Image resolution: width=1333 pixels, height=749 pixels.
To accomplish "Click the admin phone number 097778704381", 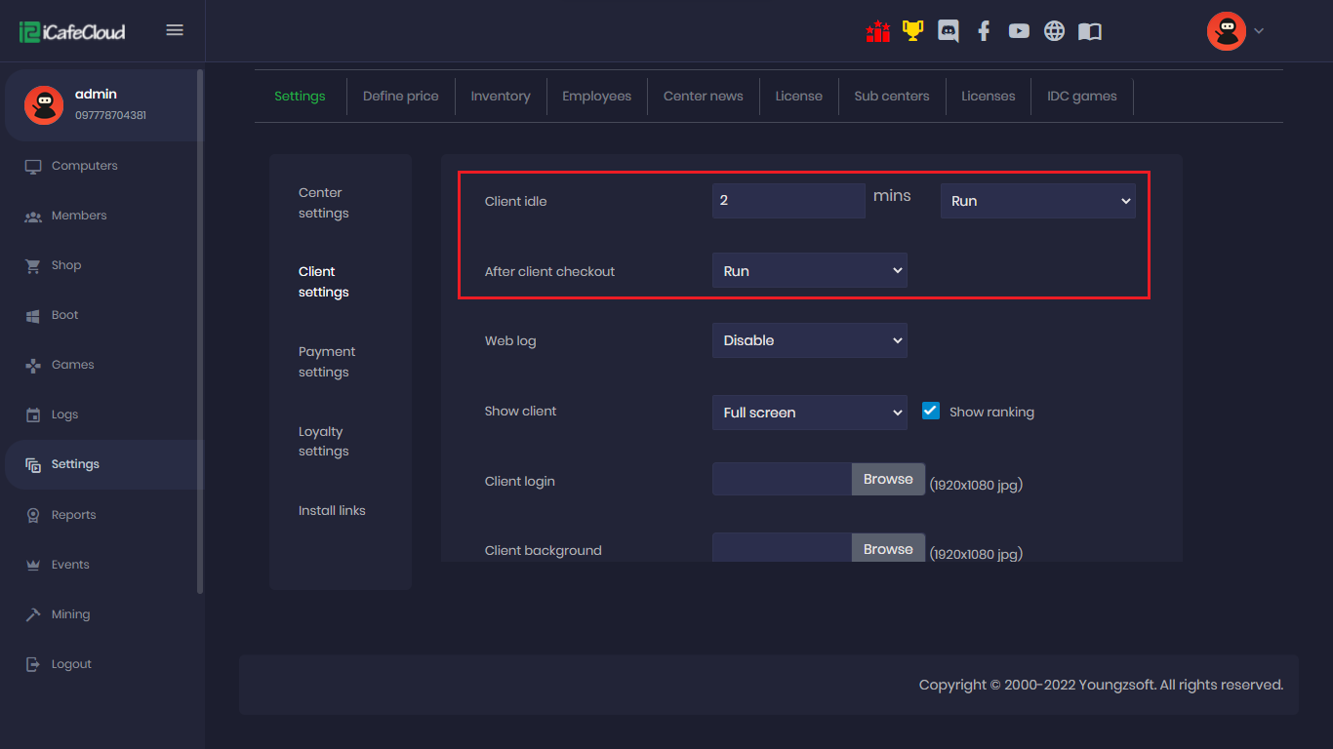I will (110, 115).
